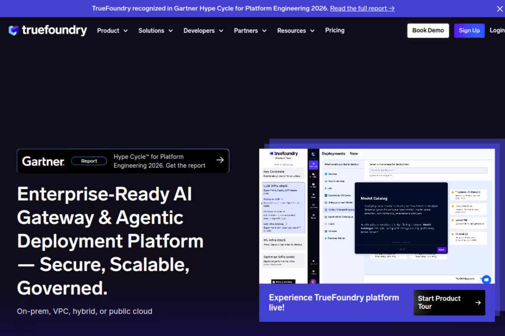Click the arrow on the Gartner report card
Viewport: 505px width, 336px height.
[220, 160]
